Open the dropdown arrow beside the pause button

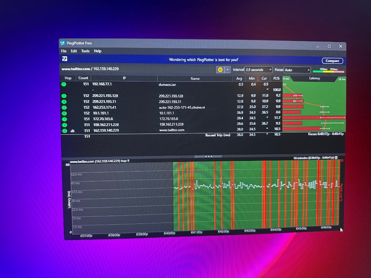click(x=228, y=70)
